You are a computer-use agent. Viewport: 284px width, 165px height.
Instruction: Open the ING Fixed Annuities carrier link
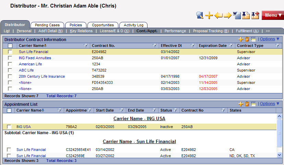(35, 58)
